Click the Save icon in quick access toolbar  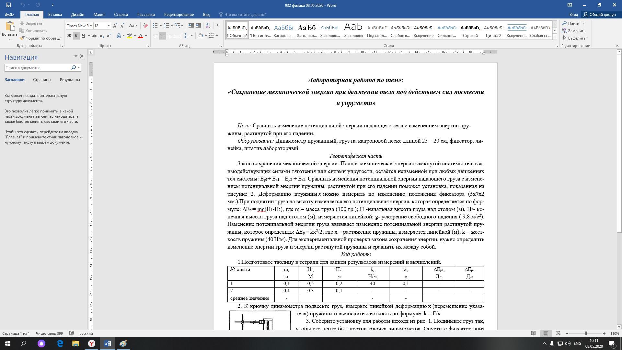(9, 5)
